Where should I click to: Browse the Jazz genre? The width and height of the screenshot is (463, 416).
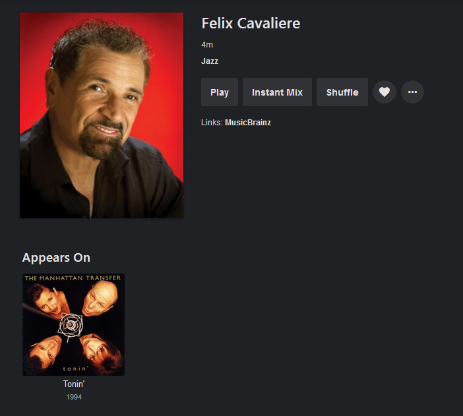[210, 61]
